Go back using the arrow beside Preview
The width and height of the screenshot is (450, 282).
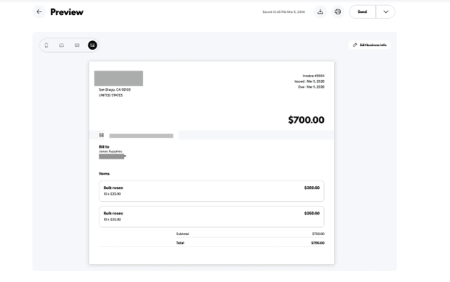tap(39, 12)
